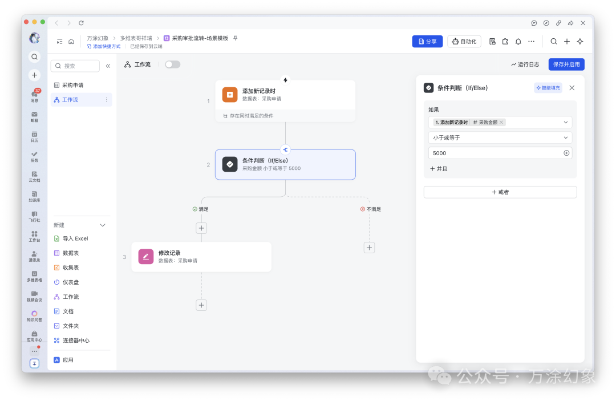Create new 文档 from list
The height and width of the screenshot is (401, 616).
point(82,311)
